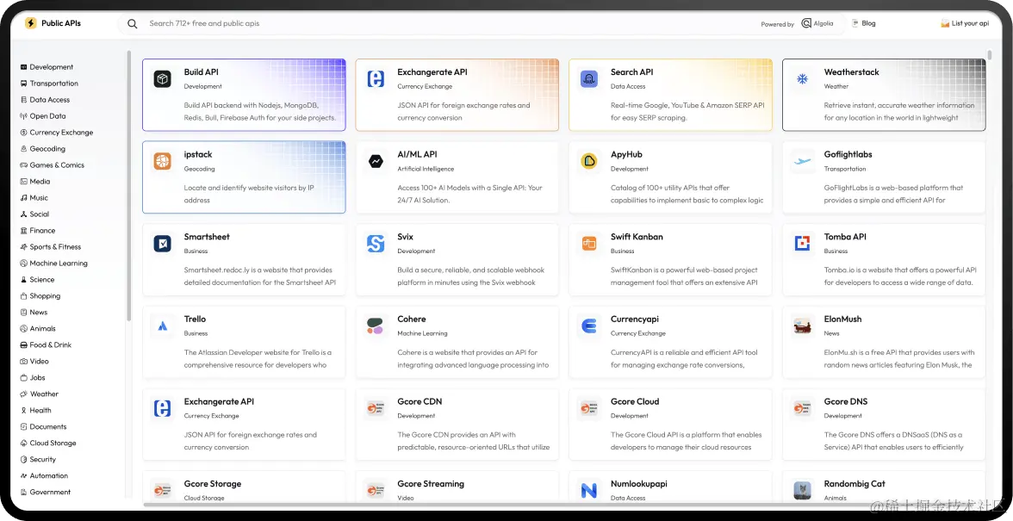Click the Tomba API logo icon
This screenshot has height=521, width=1013.
[x=802, y=244]
